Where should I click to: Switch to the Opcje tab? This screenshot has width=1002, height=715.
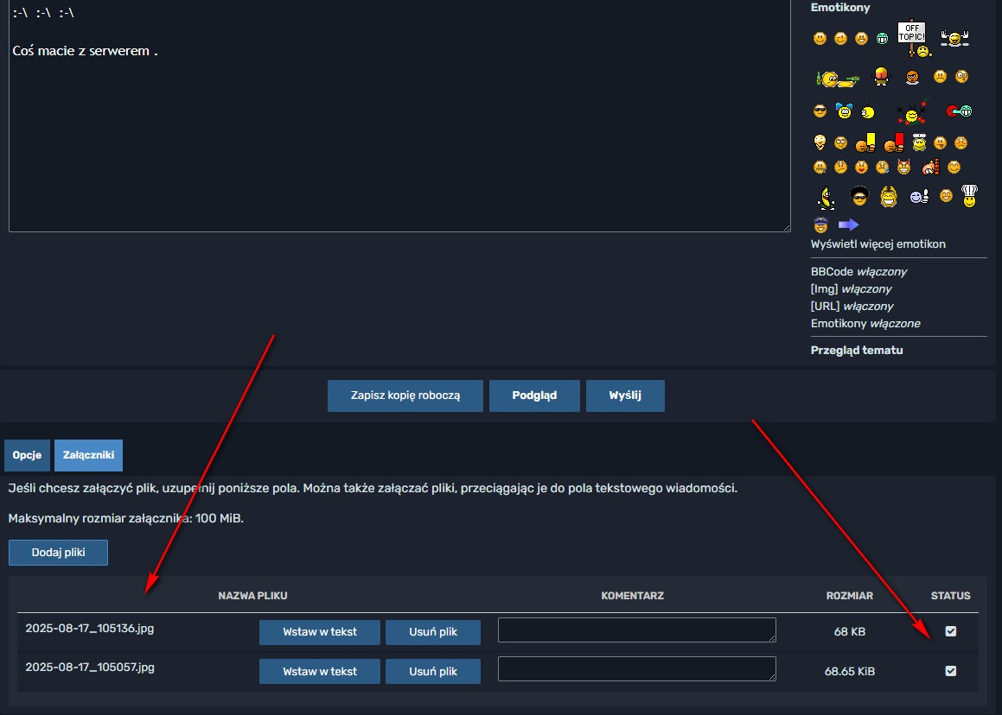[26, 455]
